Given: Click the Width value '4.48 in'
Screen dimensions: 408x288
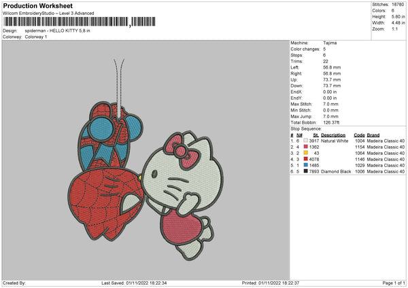Looking at the screenshot, I should coord(398,23).
